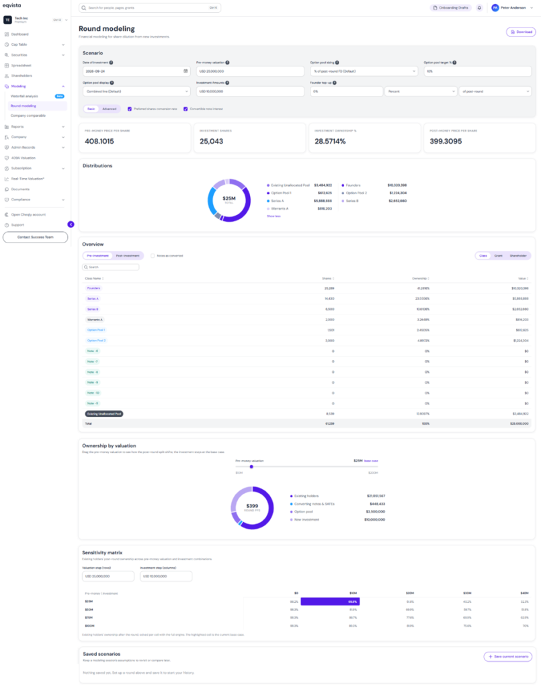
Task: Click the Onboarding Drafts button
Action: 451,8
